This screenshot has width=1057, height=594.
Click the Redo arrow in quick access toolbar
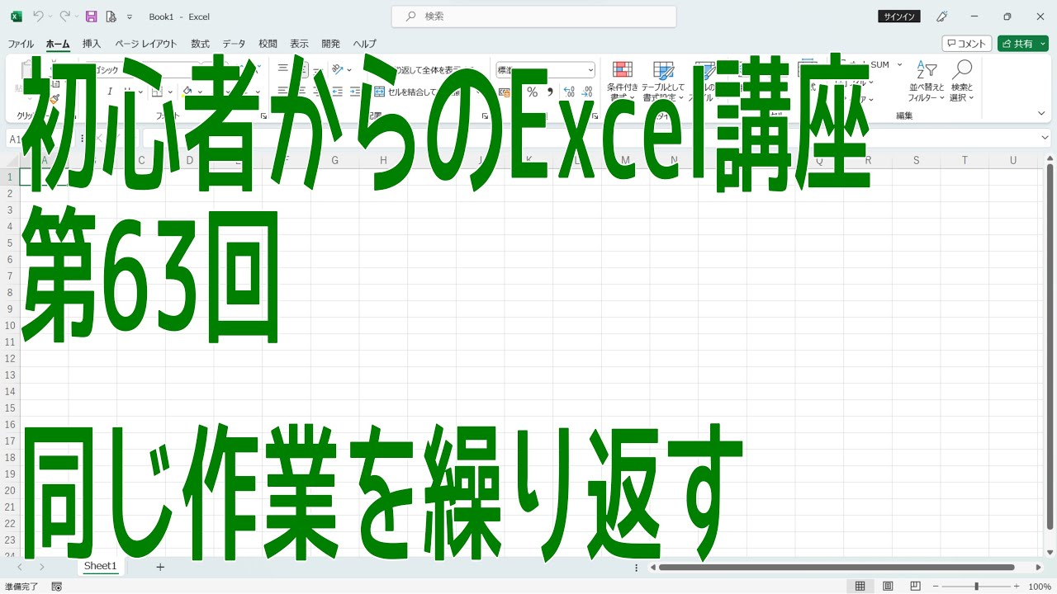point(64,16)
